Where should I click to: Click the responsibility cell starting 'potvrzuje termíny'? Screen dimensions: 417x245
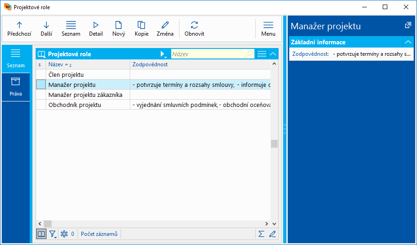200,85
